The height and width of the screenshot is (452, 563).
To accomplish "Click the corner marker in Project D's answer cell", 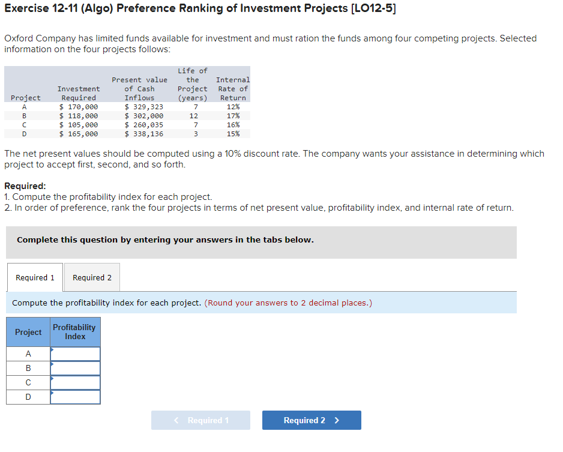I will pyautogui.click(x=53, y=393).
